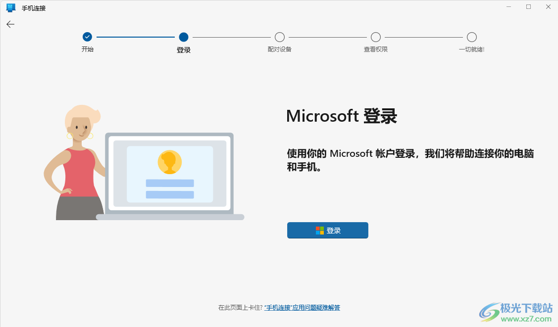Select the filled 登录 step circle

click(184, 37)
